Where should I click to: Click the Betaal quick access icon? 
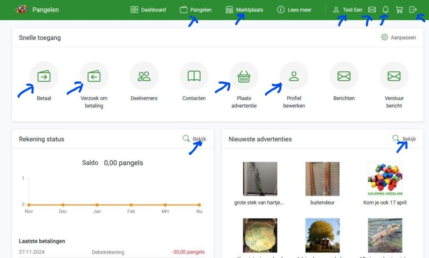point(44,76)
